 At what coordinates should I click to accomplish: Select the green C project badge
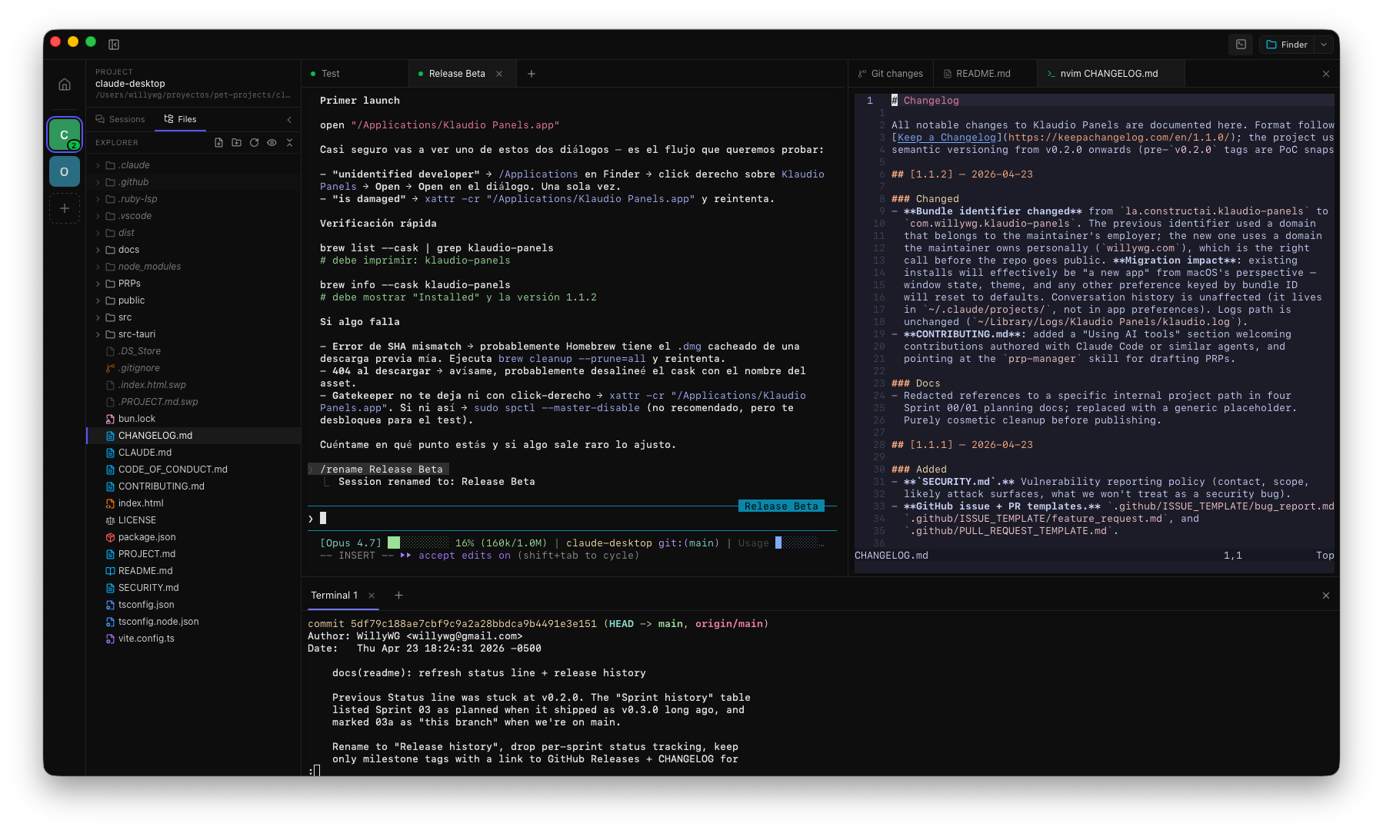(x=65, y=134)
